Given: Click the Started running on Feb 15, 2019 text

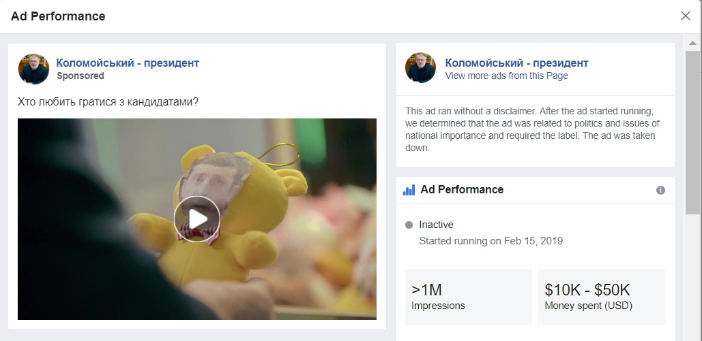Looking at the screenshot, I should pos(491,241).
